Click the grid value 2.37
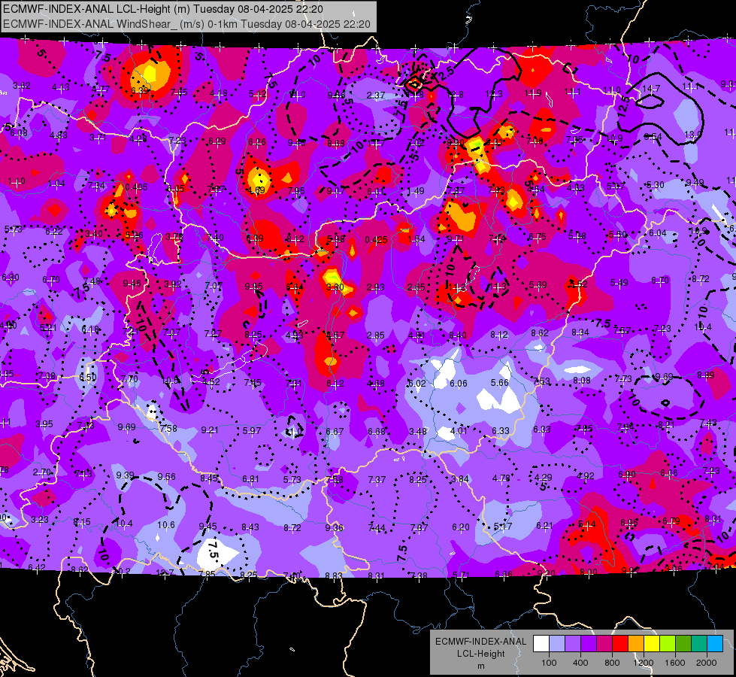This screenshot has height=677, width=736. coord(375,96)
